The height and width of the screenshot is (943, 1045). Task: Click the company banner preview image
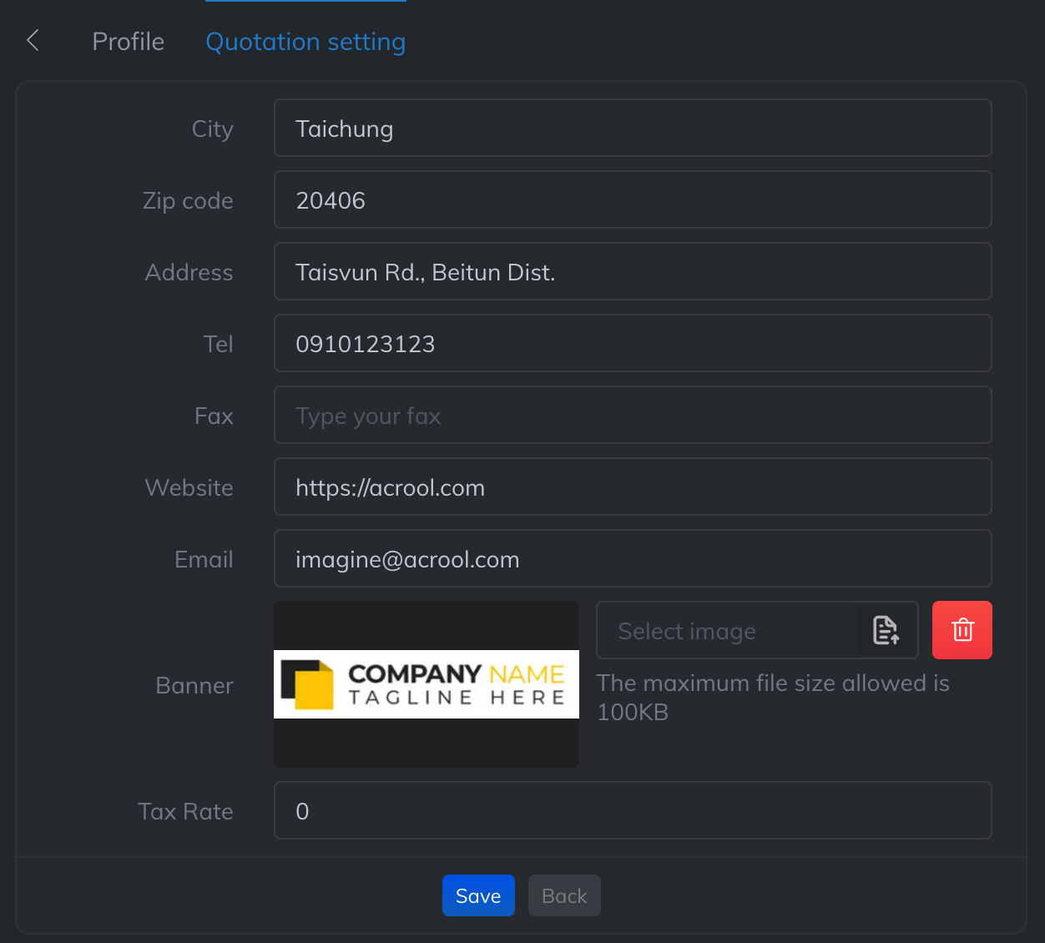pos(426,684)
